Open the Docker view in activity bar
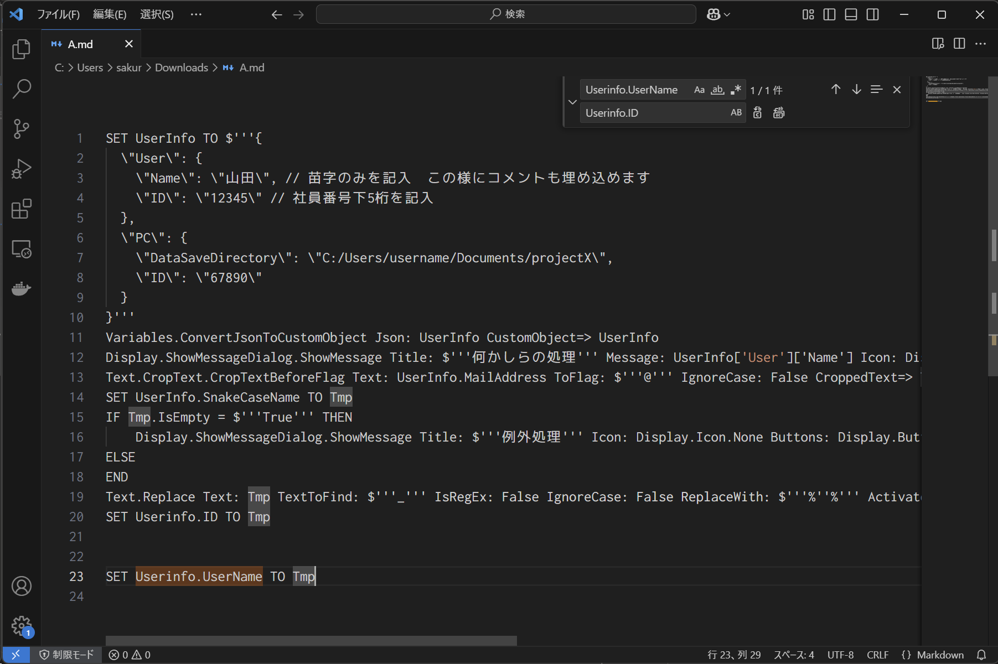This screenshot has width=998, height=664. click(21, 288)
